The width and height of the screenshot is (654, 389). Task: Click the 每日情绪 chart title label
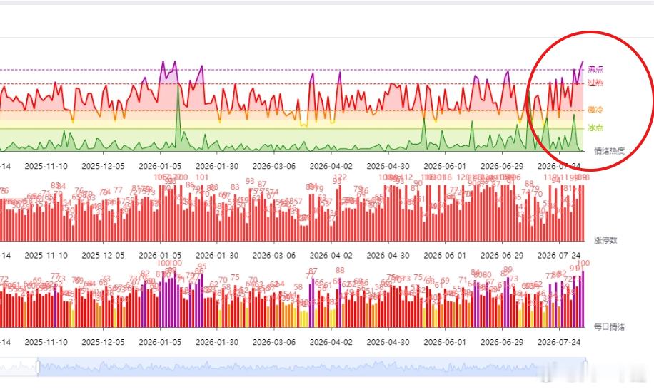coord(609,327)
